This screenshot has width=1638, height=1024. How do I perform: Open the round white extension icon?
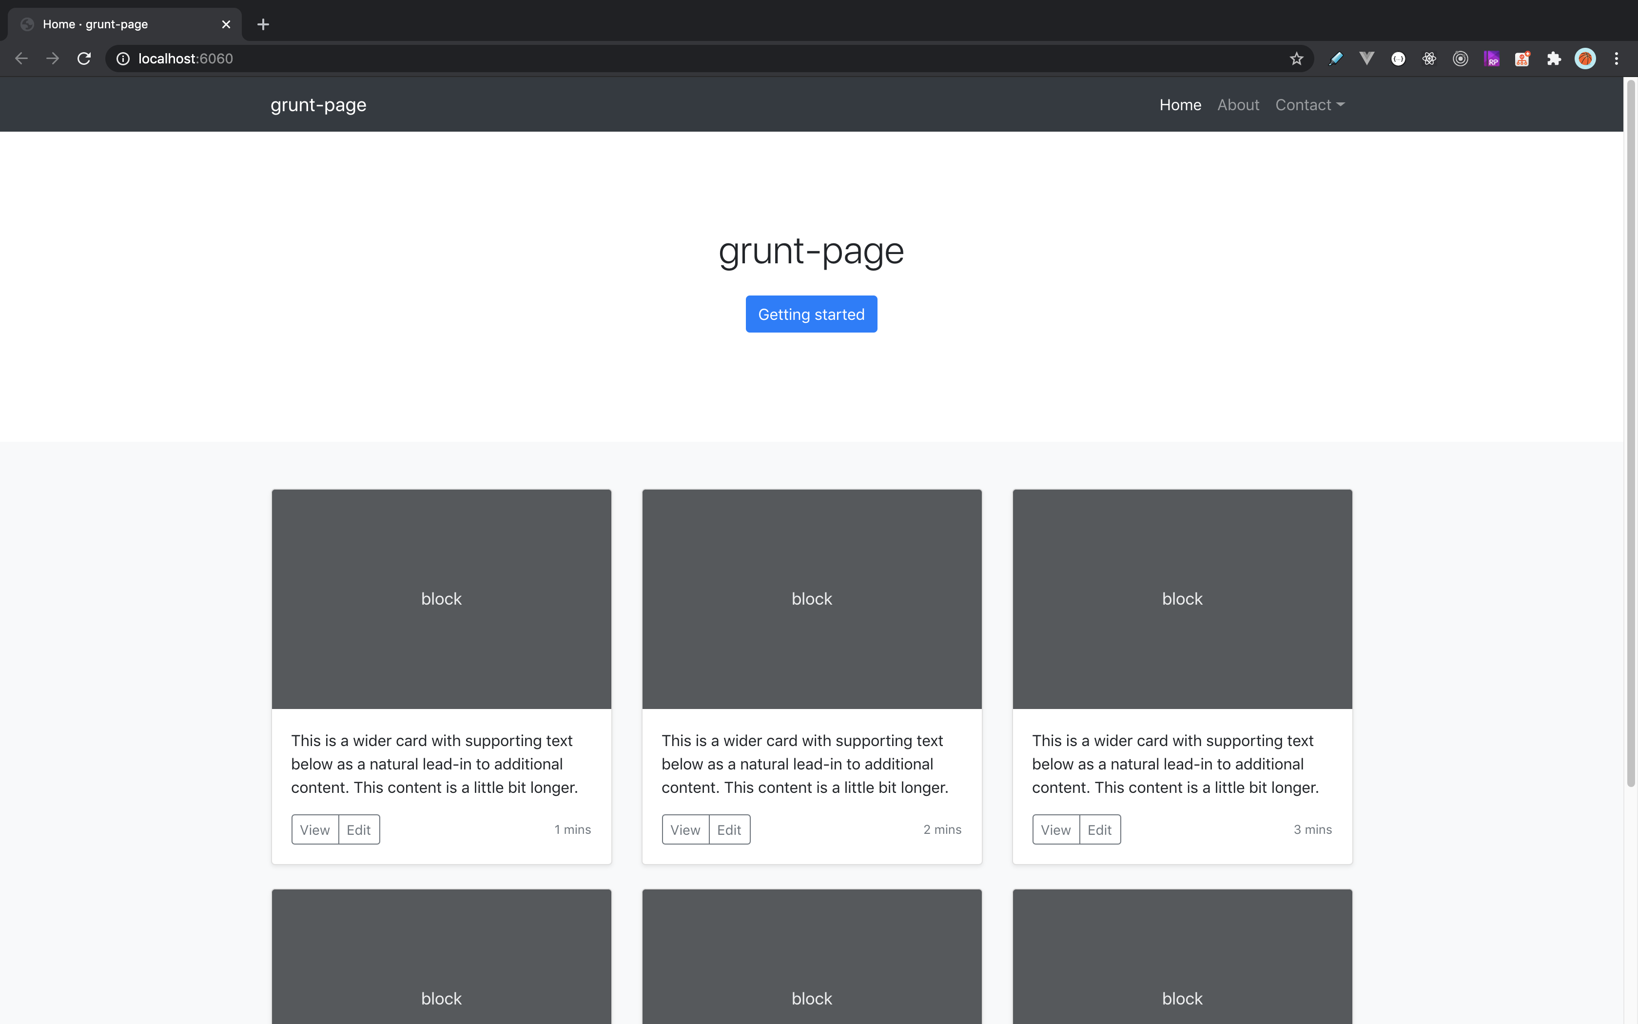1398,59
